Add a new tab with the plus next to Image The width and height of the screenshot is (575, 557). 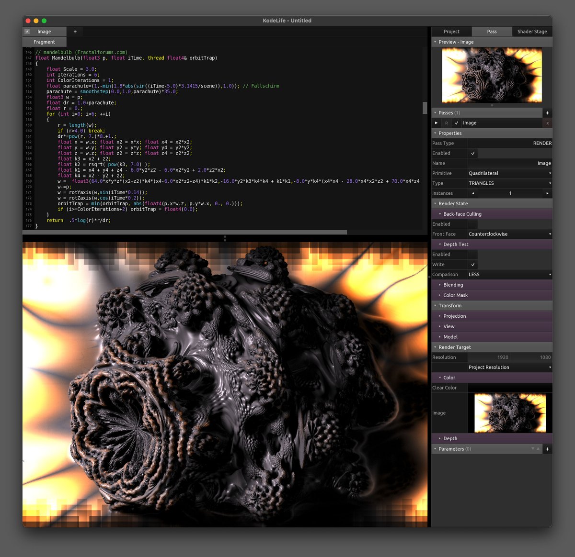pyautogui.click(x=75, y=32)
